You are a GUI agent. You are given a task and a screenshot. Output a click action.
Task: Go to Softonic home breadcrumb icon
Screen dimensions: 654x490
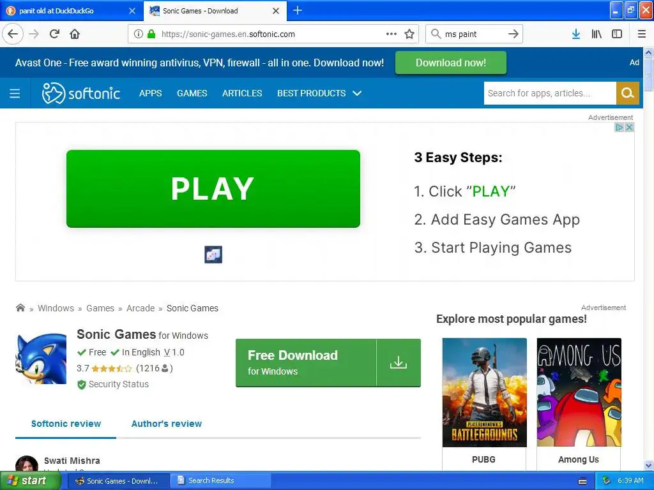pyautogui.click(x=20, y=308)
